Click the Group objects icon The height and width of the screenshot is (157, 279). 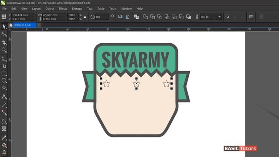pos(228,17)
